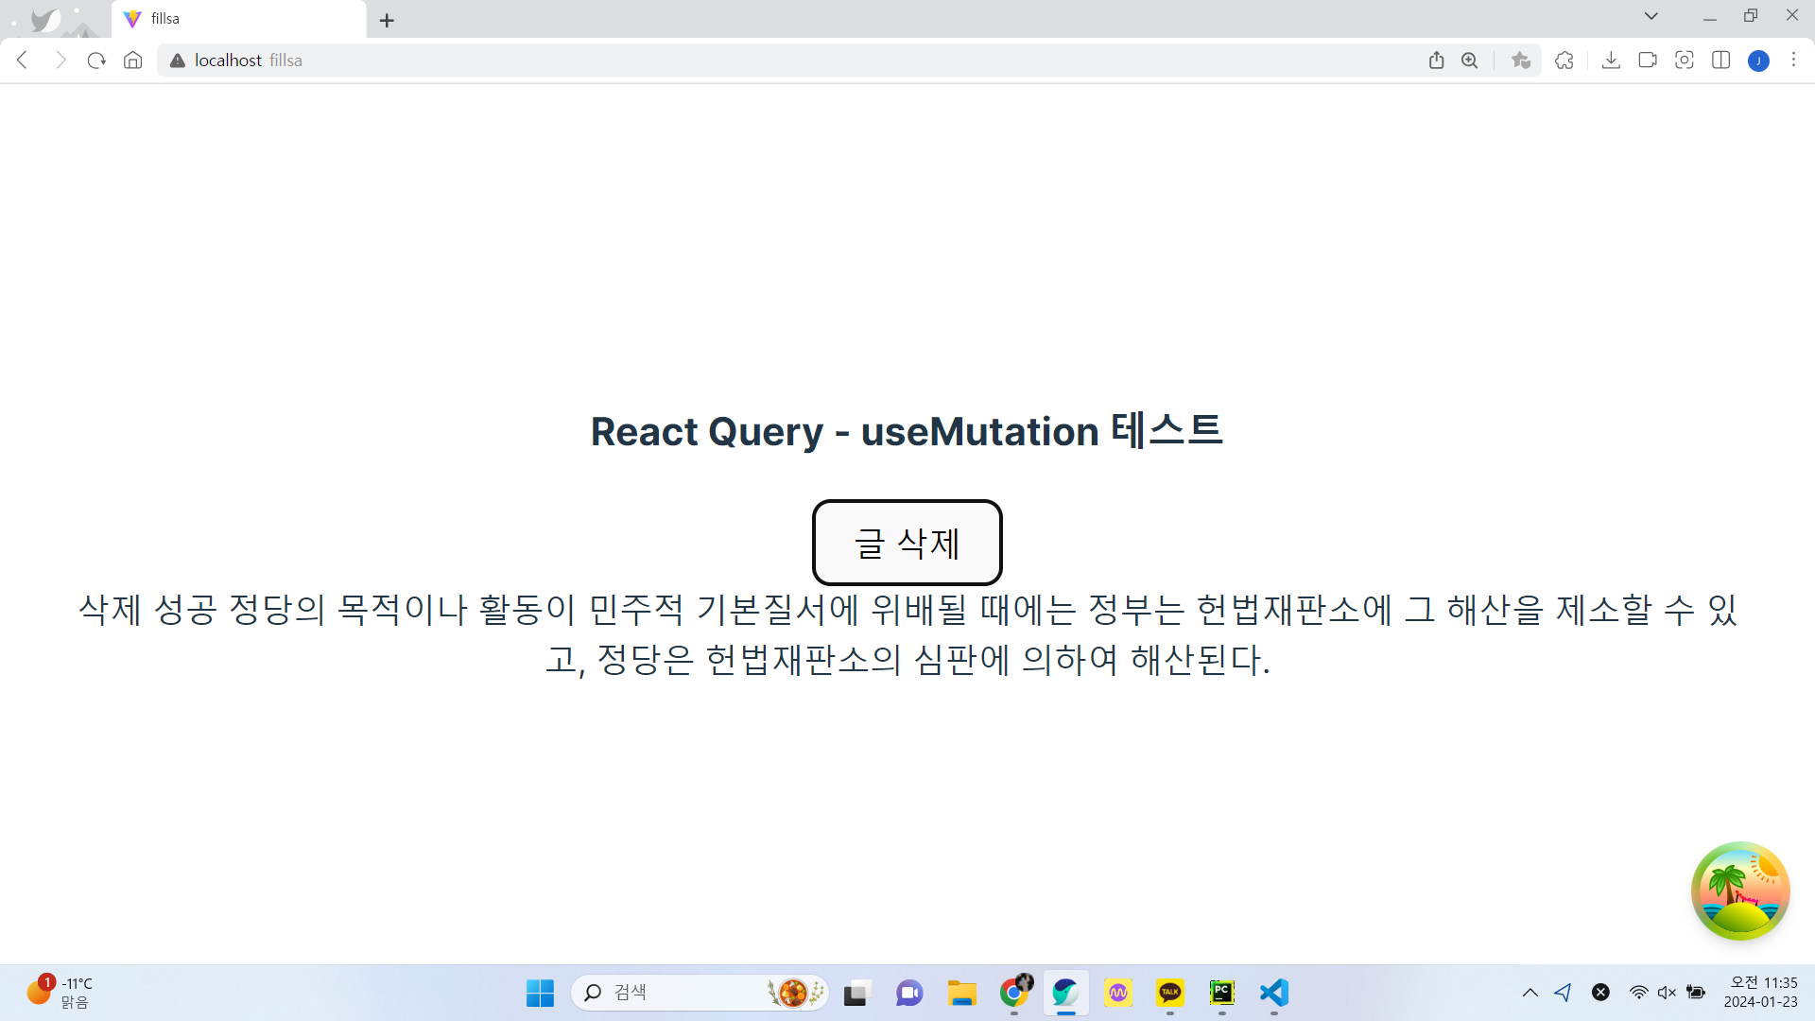Click the muted volume tray icon
Screen dimensions: 1815x1021
coord(1667,993)
